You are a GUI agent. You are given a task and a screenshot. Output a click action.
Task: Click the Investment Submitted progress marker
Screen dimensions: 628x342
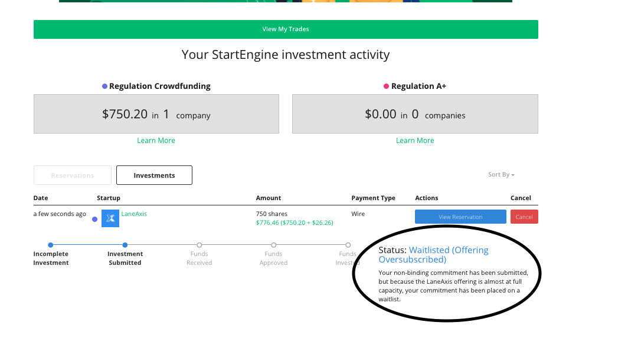coord(125,245)
